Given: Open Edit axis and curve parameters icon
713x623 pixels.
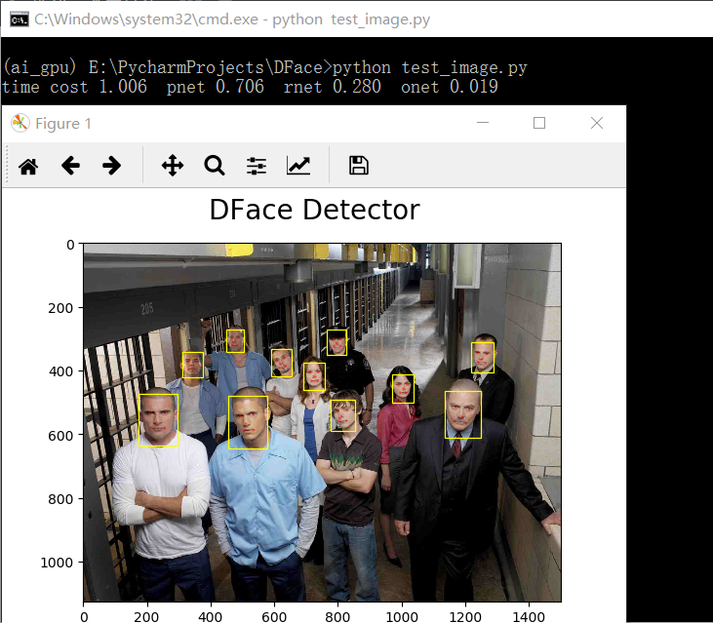Looking at the screenshot, I should coord(298,166).
